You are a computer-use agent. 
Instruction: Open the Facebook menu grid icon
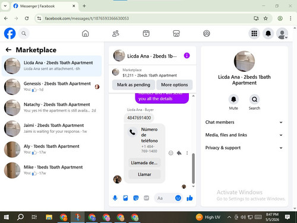tap(254, 33)
